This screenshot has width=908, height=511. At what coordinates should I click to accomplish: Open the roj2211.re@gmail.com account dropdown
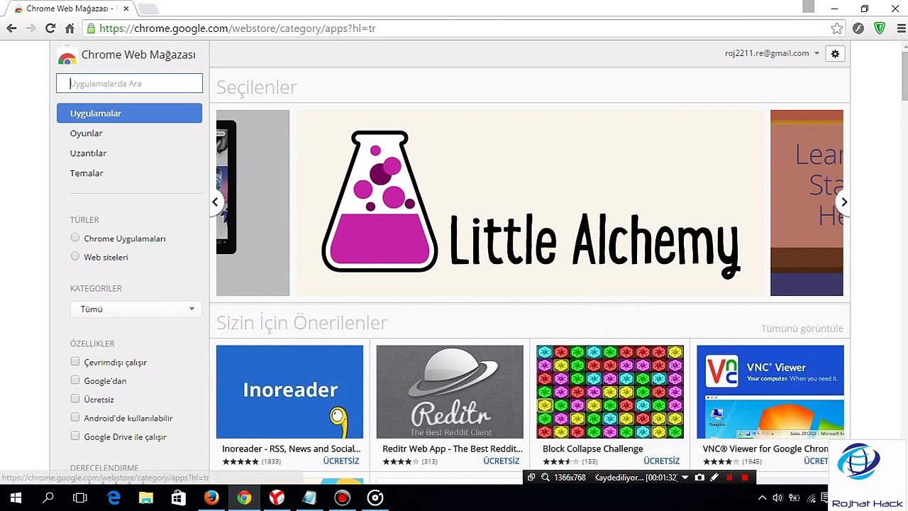772,53
